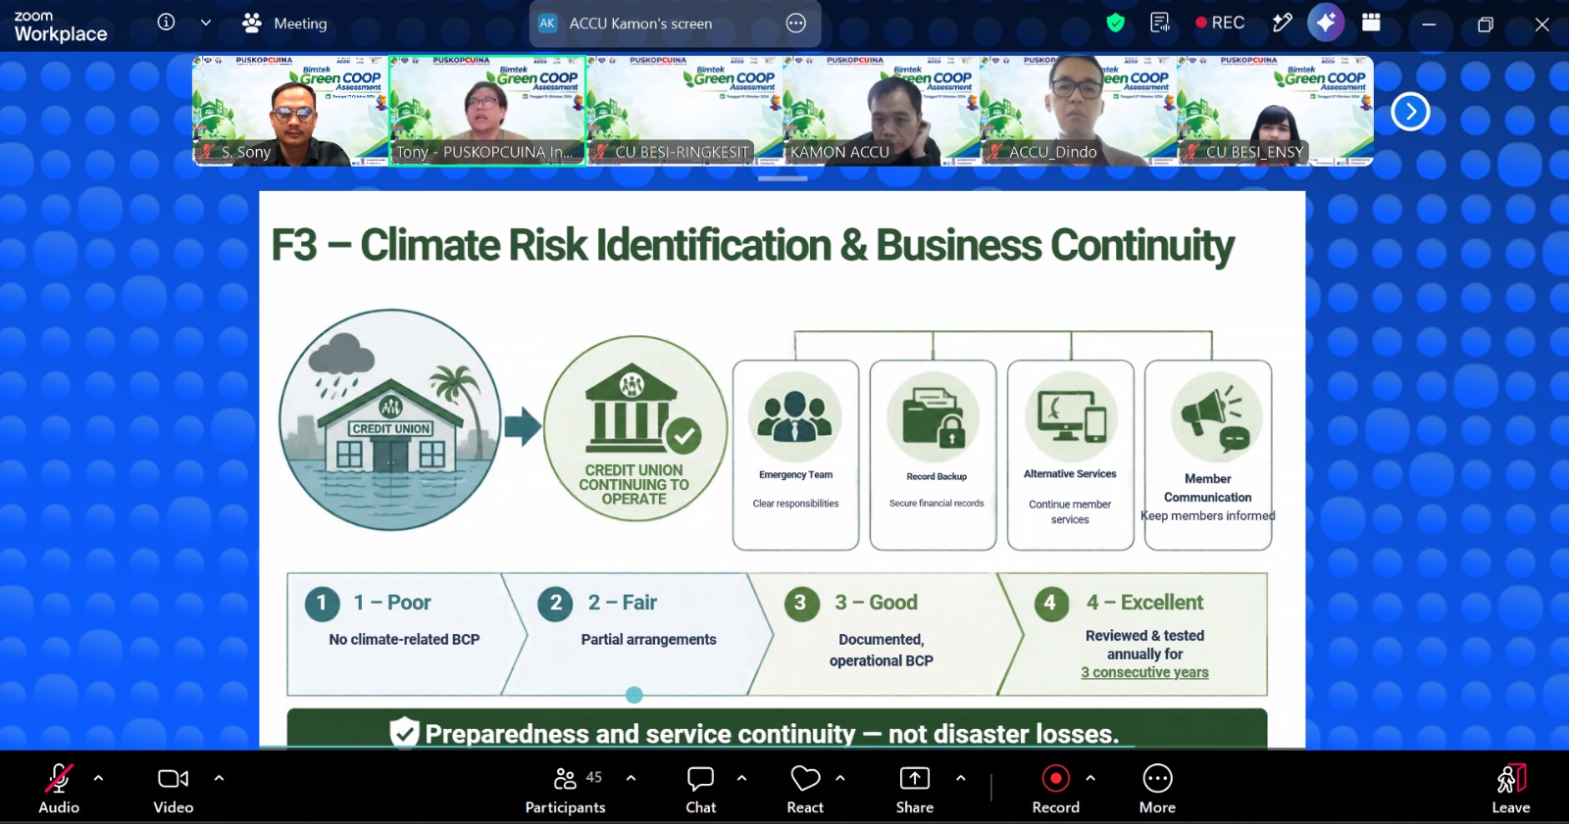Select the gallery strip resize handle bar

click(783, 178)
